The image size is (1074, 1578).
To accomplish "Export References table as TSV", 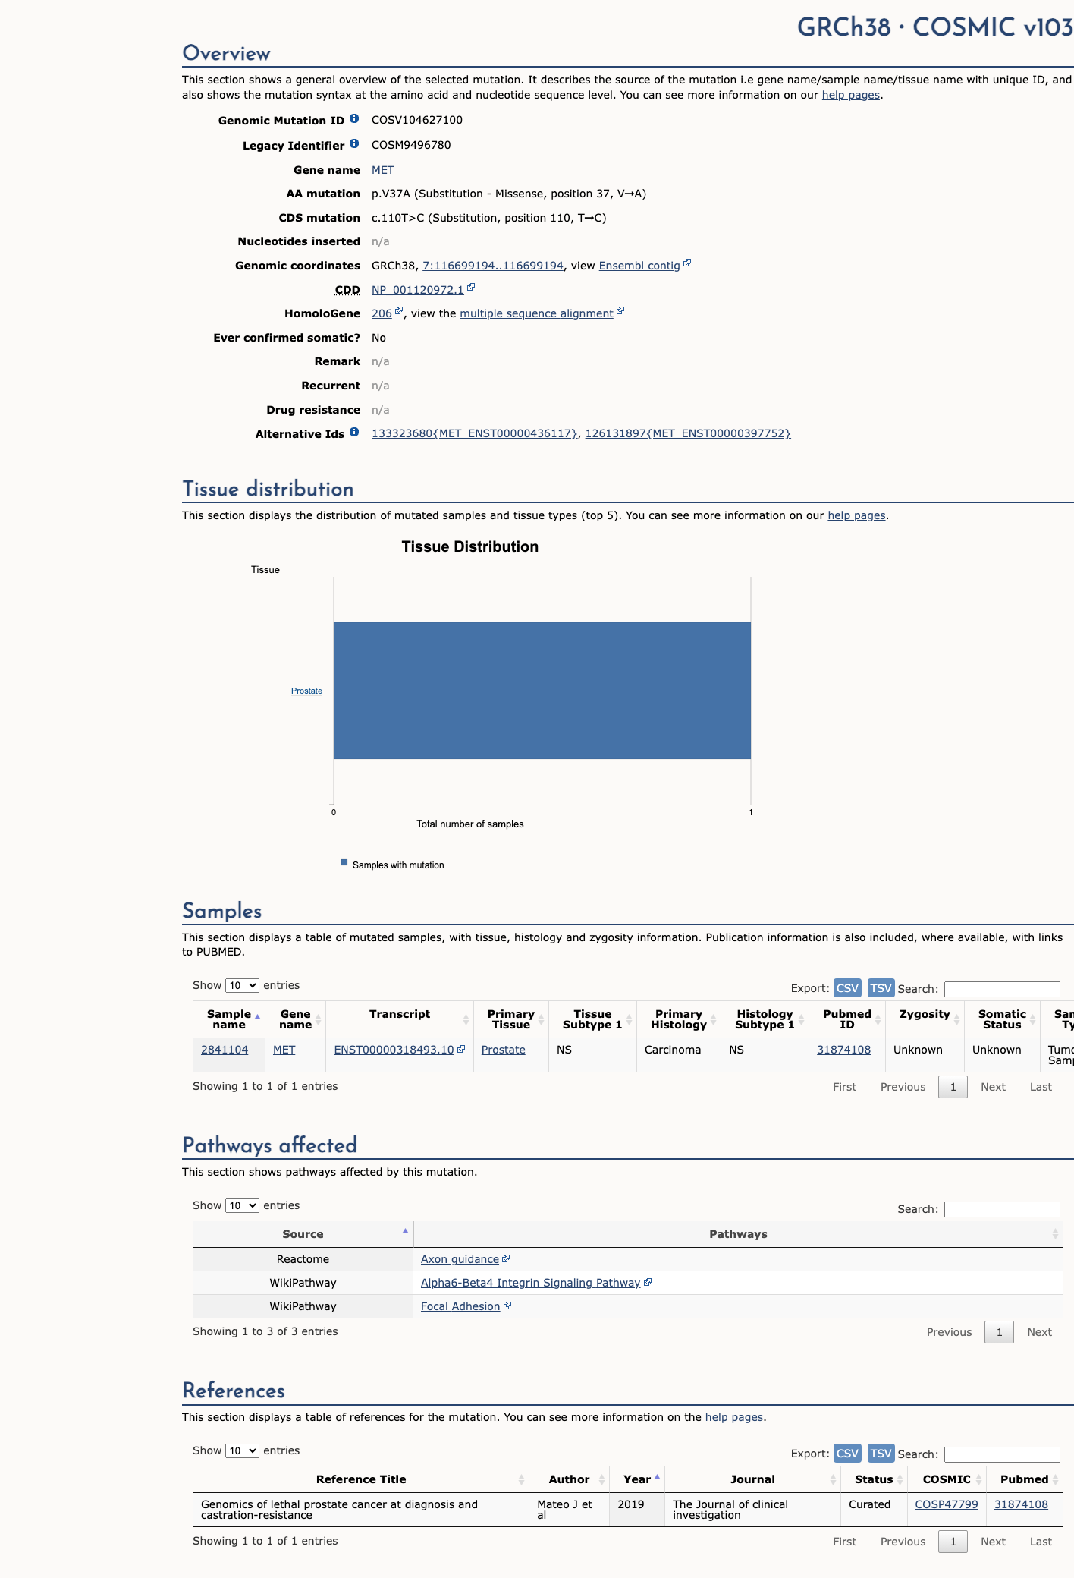I will coord(881,1453).
